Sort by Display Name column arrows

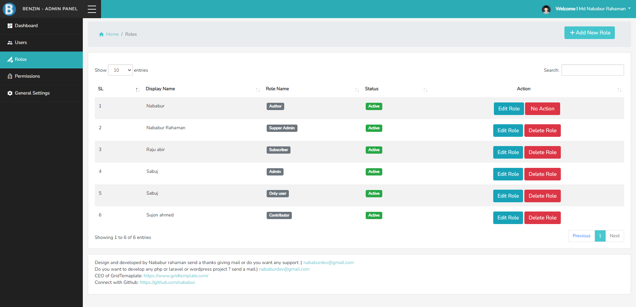(x=258, y=90)
